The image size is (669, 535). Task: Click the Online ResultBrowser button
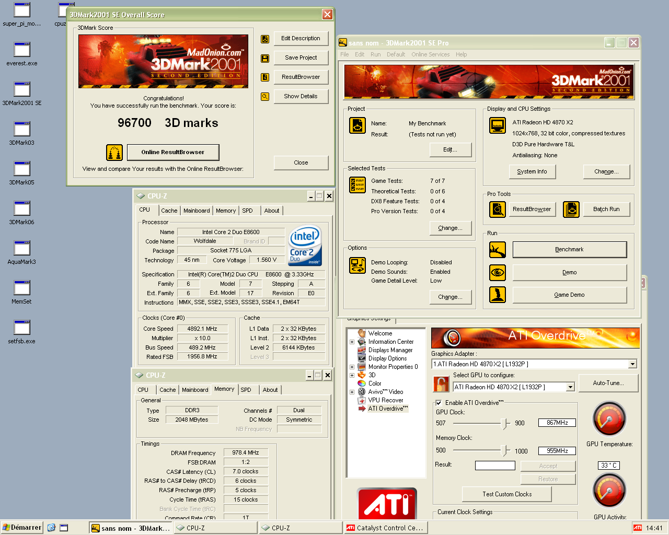(x=173, y=152)
